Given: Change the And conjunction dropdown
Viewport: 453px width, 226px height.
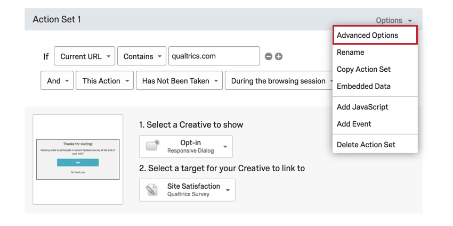Looking at the screenshot, I should point(57,81).
